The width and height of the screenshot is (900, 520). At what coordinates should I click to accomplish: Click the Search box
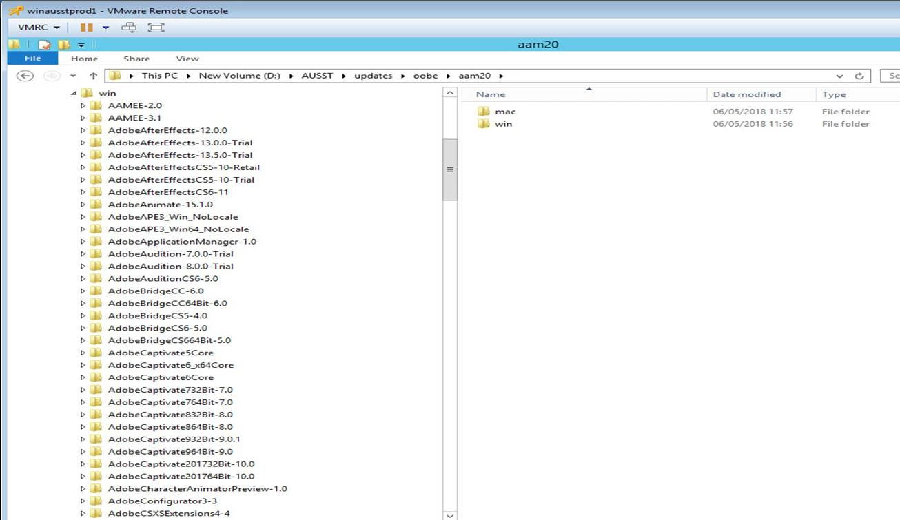point(890,76)
